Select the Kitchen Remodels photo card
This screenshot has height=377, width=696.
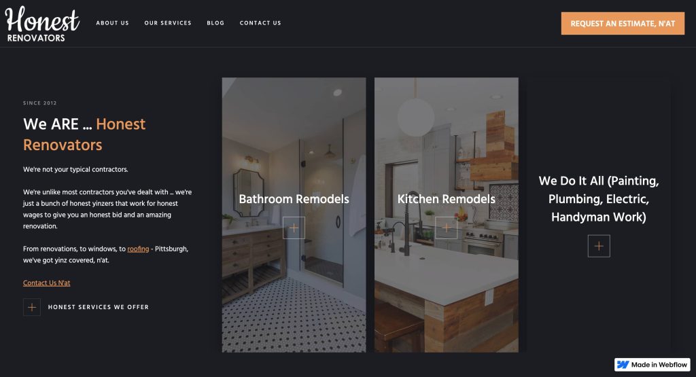[446, 215]
